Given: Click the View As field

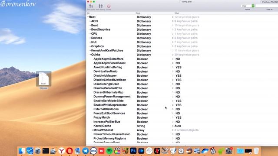Looking at the screenshot, I should [267, 6].
